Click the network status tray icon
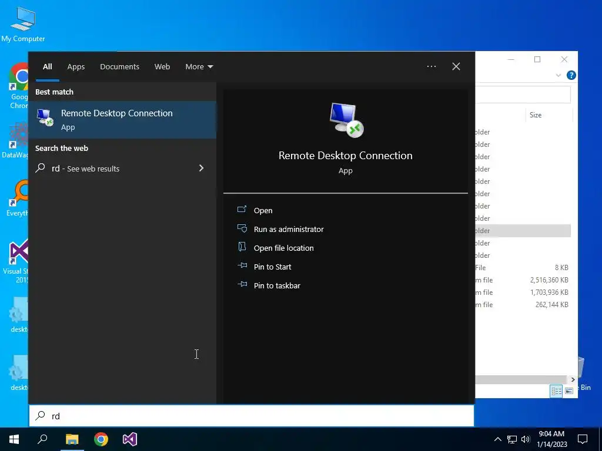Screen dimensions: 602x451 (x=512, y=439)
